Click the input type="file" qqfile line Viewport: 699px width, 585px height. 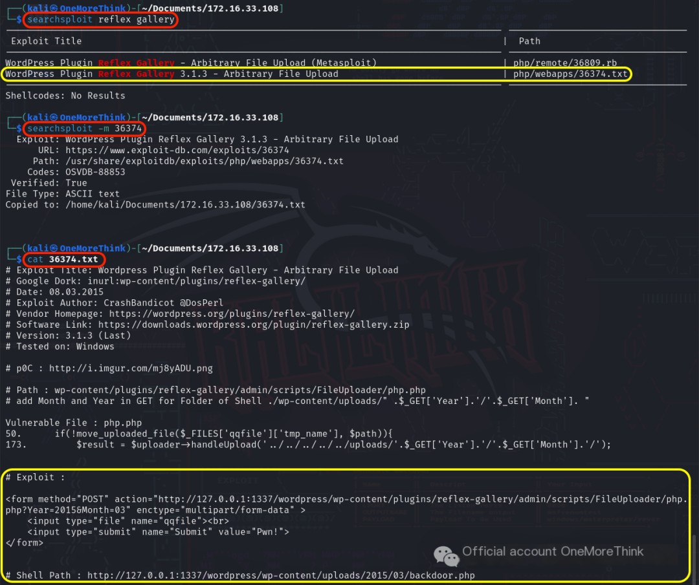point(128,521)
